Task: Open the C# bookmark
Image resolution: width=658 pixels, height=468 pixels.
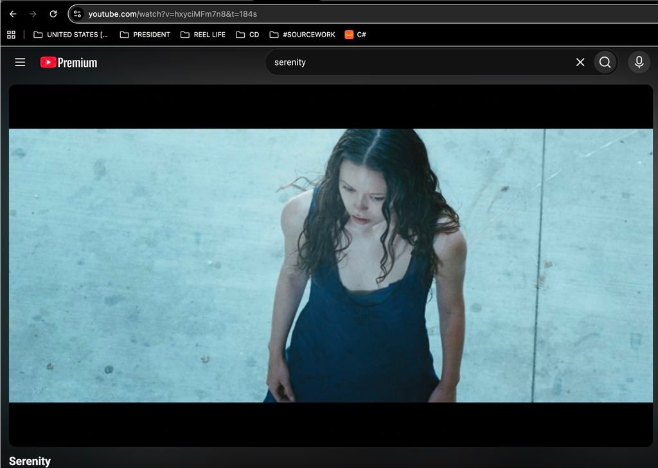Action: click(x=355, y=35)
